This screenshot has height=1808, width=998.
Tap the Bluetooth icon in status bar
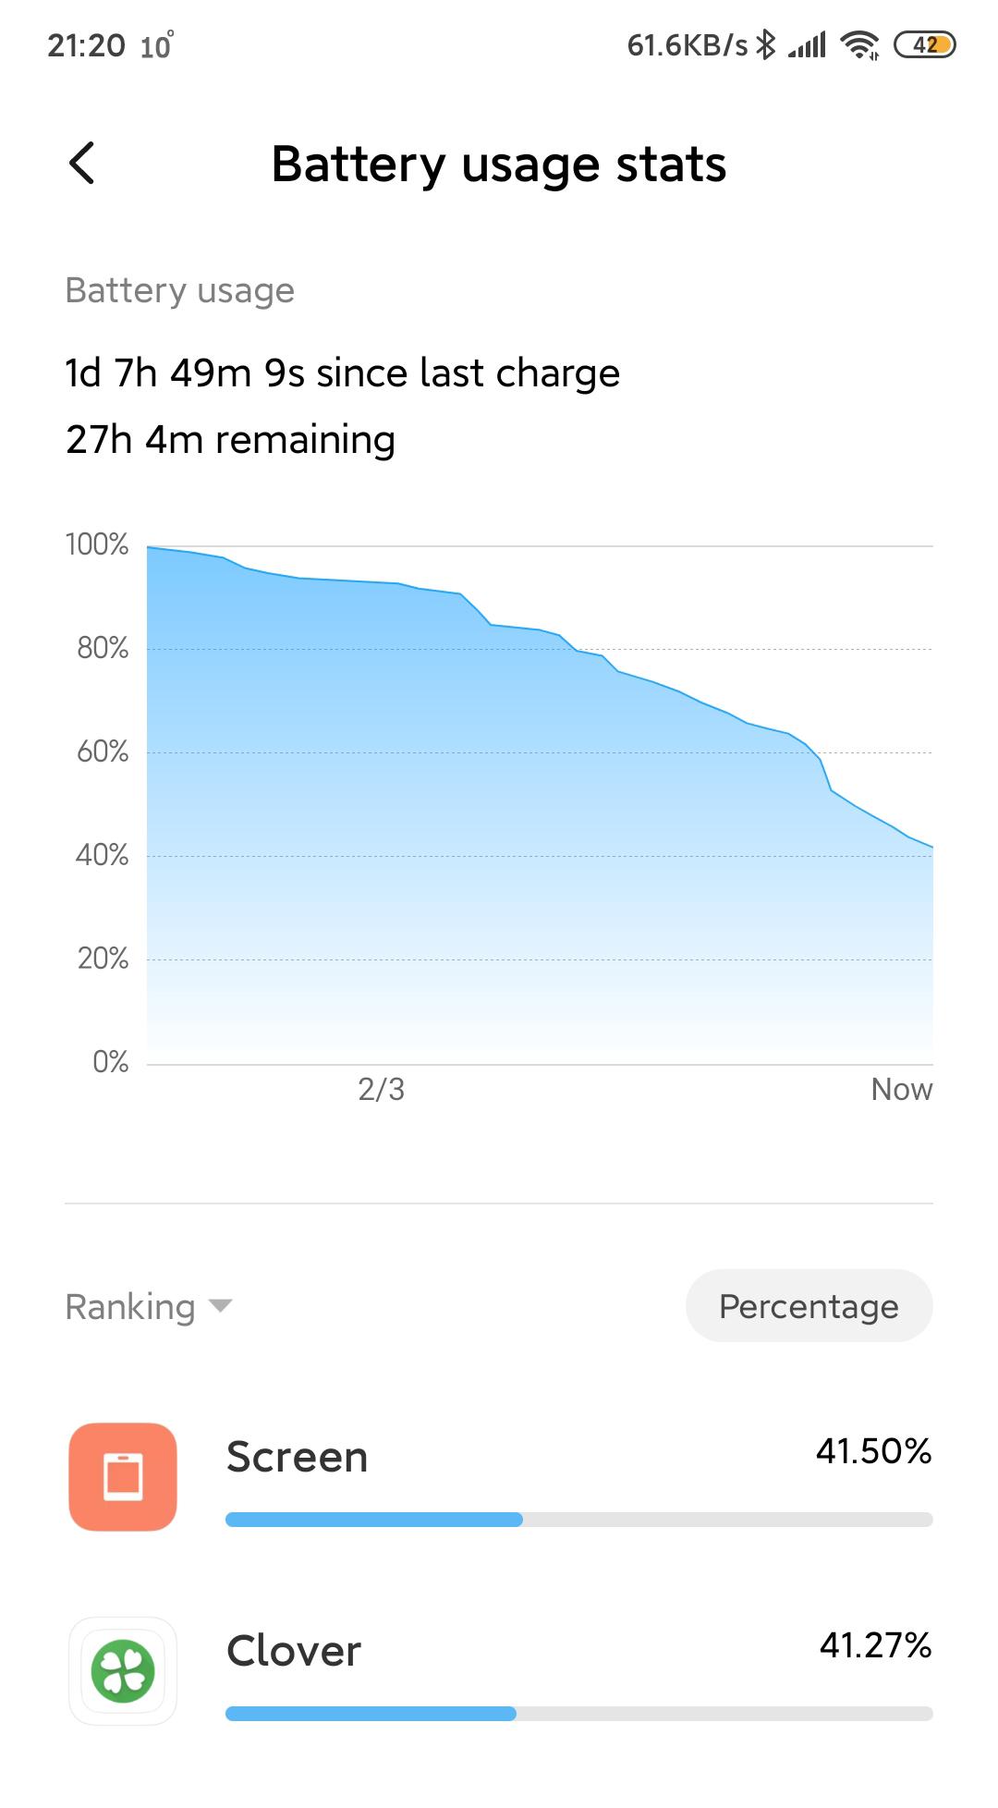[x=765, y=43]
